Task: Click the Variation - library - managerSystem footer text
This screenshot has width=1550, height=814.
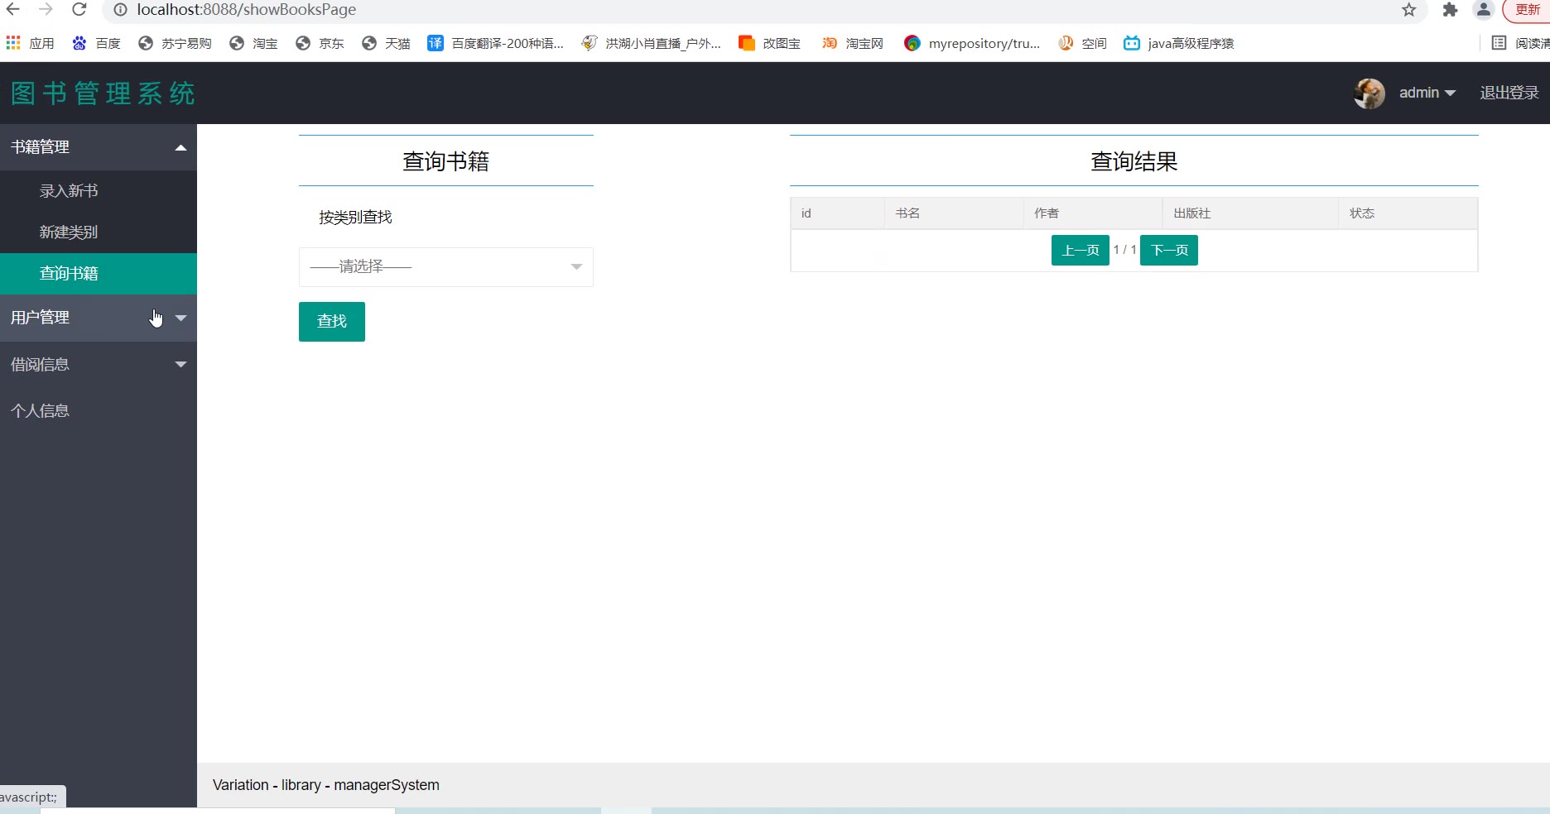Action: tap(326, 785)
